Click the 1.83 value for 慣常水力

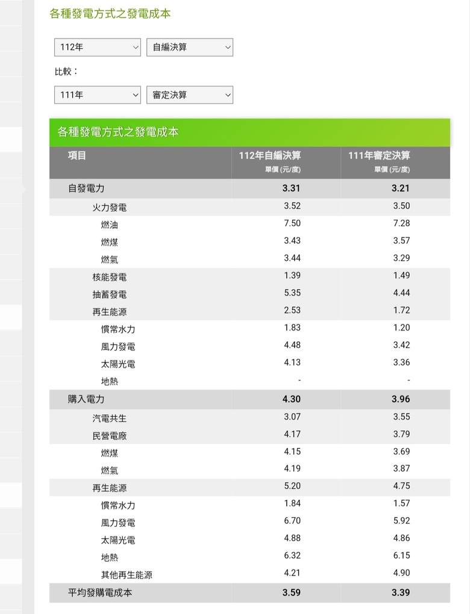292,327
